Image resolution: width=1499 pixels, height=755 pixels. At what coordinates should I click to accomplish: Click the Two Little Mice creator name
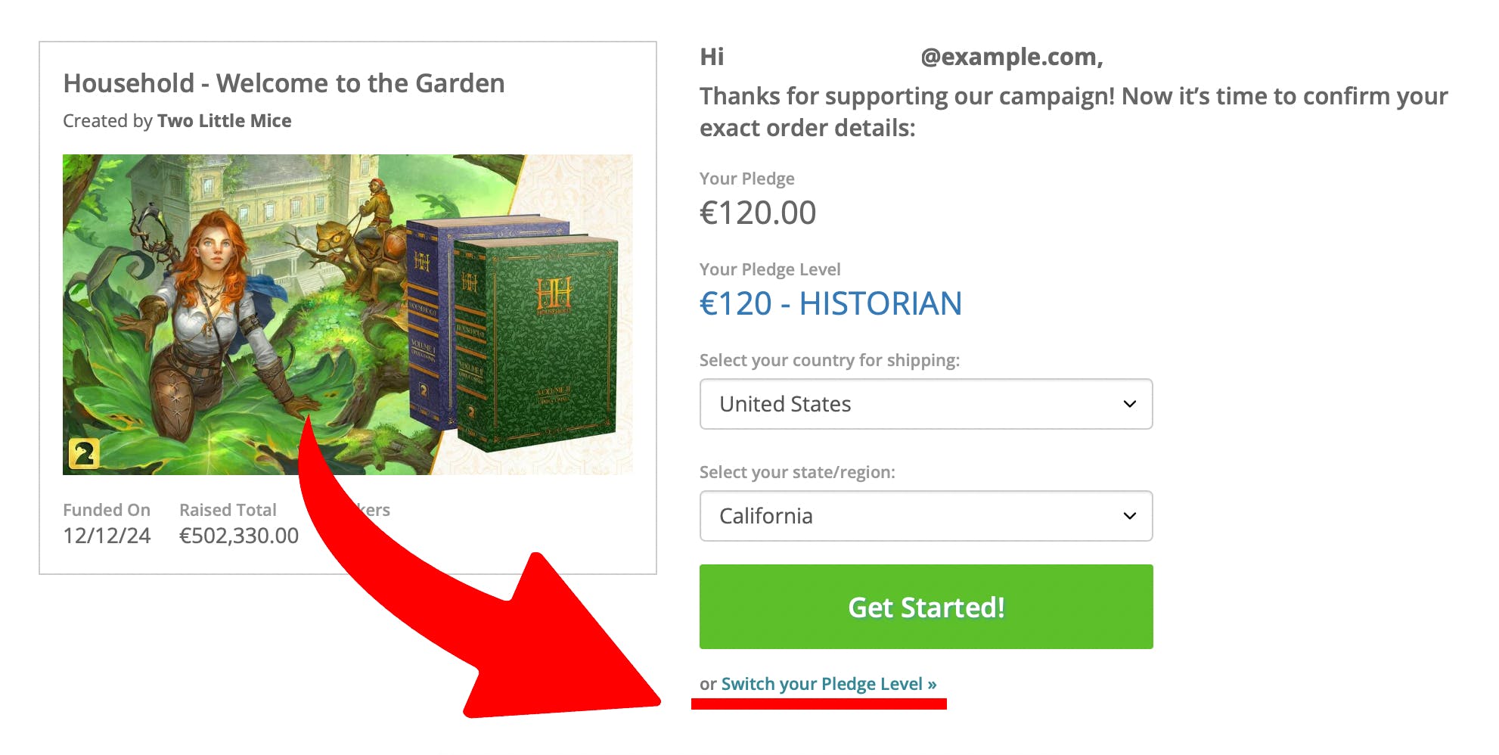(224, 121)
